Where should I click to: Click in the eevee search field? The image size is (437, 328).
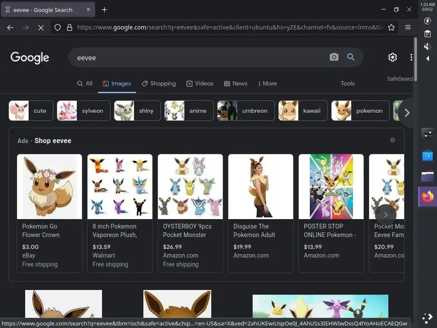point(201,58)
